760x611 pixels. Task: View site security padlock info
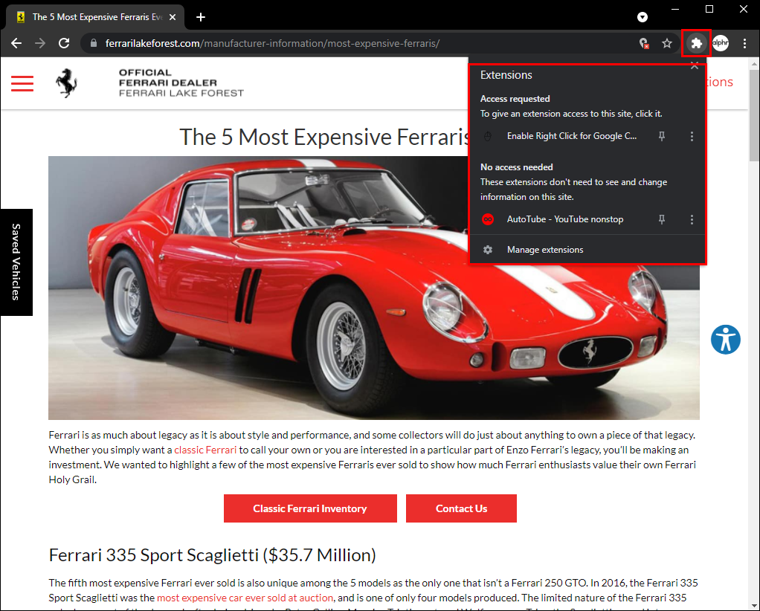(x=94, y=43)
